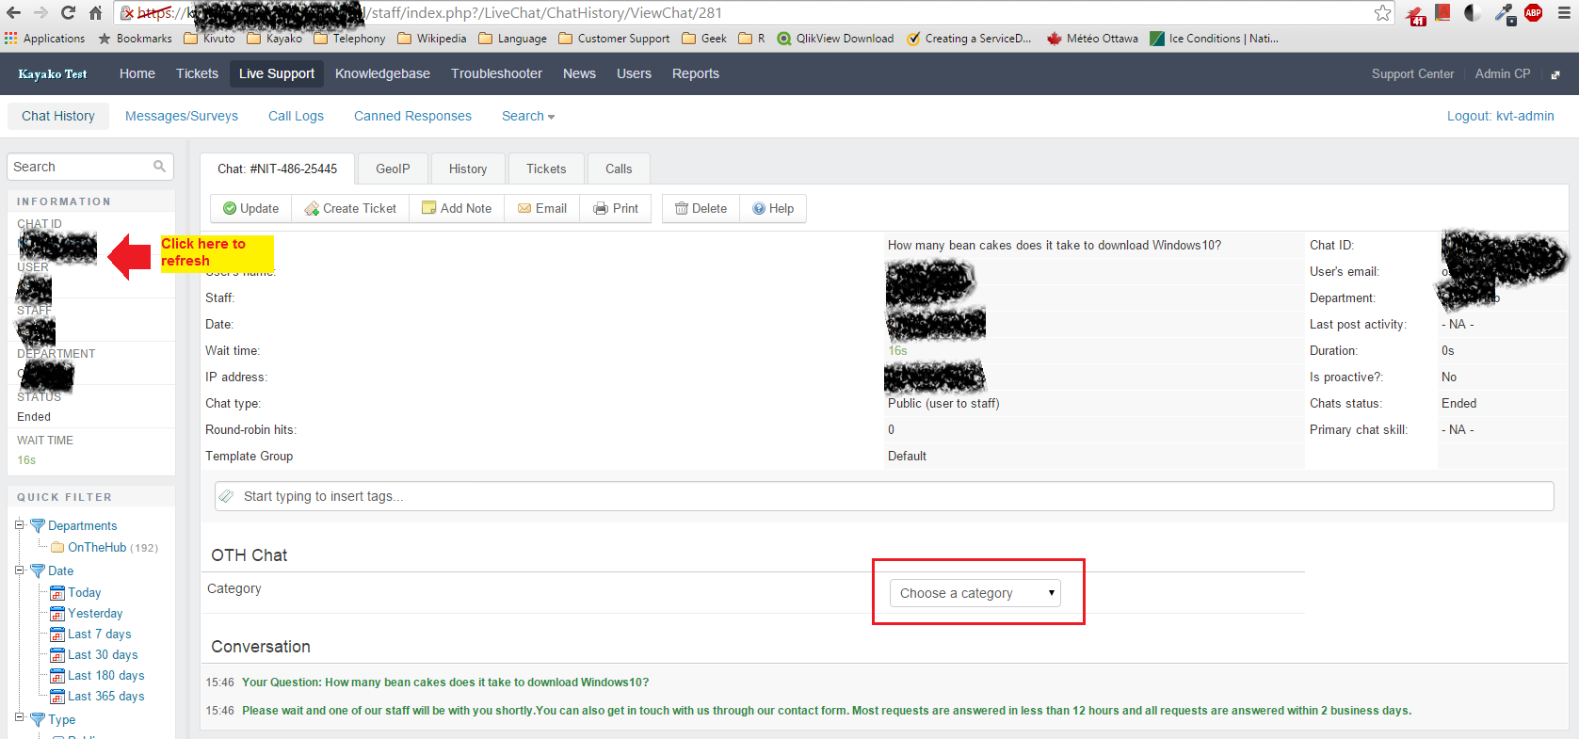Click the Applications apps grid icon
Screen dimensions: 1579x739
(11, 39)
